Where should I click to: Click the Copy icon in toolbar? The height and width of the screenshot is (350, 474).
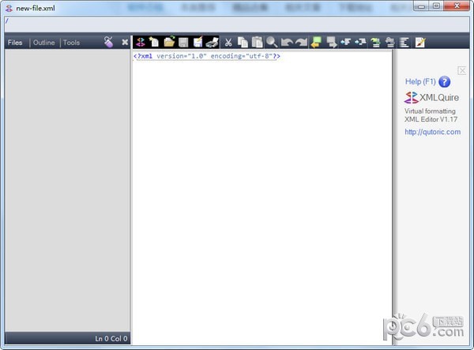pos(243,42)
